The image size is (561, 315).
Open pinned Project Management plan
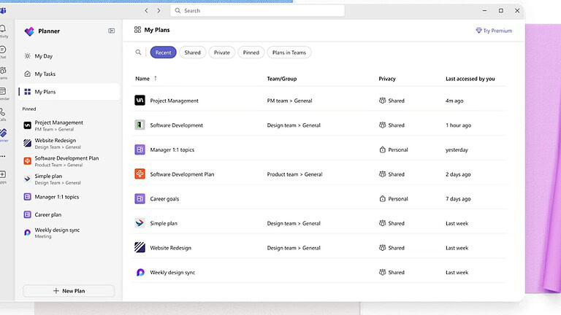point(69,125)
